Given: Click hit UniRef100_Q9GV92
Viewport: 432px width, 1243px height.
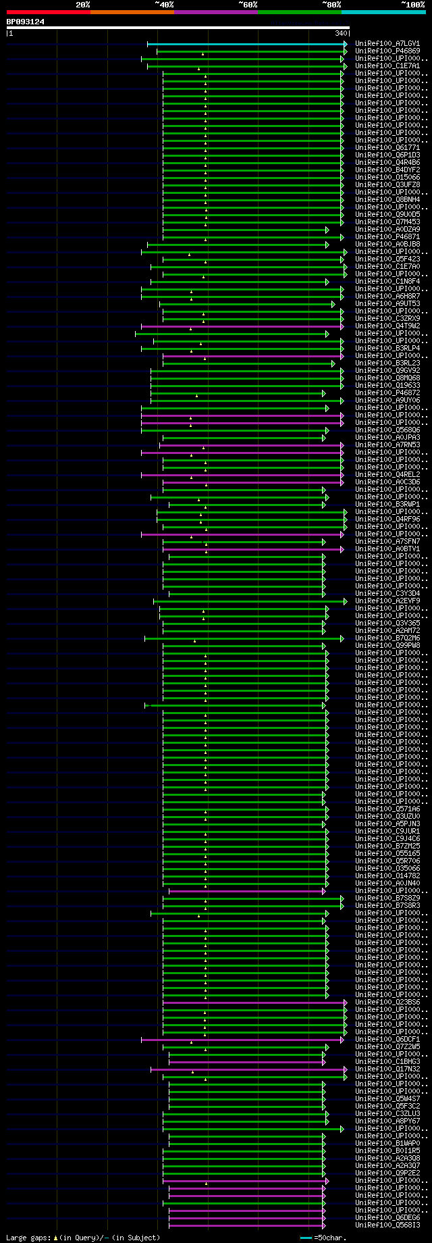Looking at the screenshot, I should tap(387, 371).
